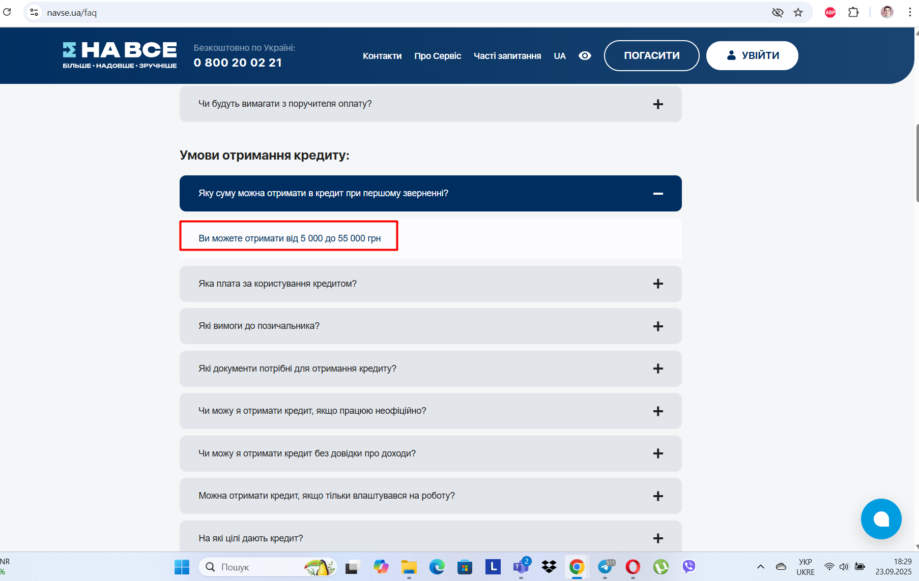The image size is (919, 581).
Task: Select answer text 'від 5 000 до 55 000 грн'
Action: point(333,238)
